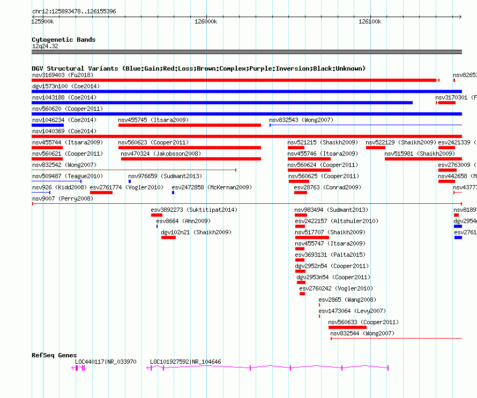The image size is (477, 398).
Task: Select dgv2952n54 (Cooper2011) variant
Action: click(x=332, y=266)
